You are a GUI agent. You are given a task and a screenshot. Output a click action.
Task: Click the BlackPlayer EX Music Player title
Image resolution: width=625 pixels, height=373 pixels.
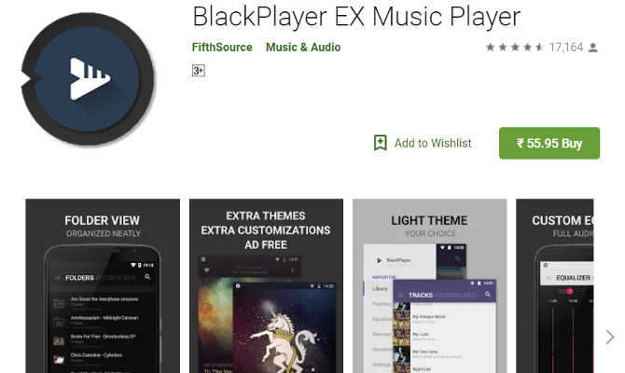click(x=356, y=17)
